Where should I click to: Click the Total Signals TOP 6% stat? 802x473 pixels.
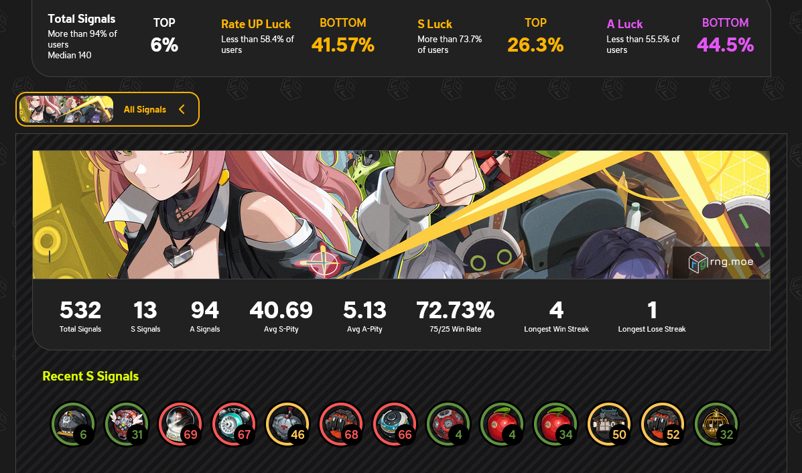click(164, 37)
